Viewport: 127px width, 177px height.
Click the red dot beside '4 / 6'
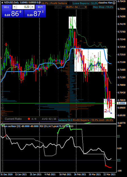coord(29,119)
